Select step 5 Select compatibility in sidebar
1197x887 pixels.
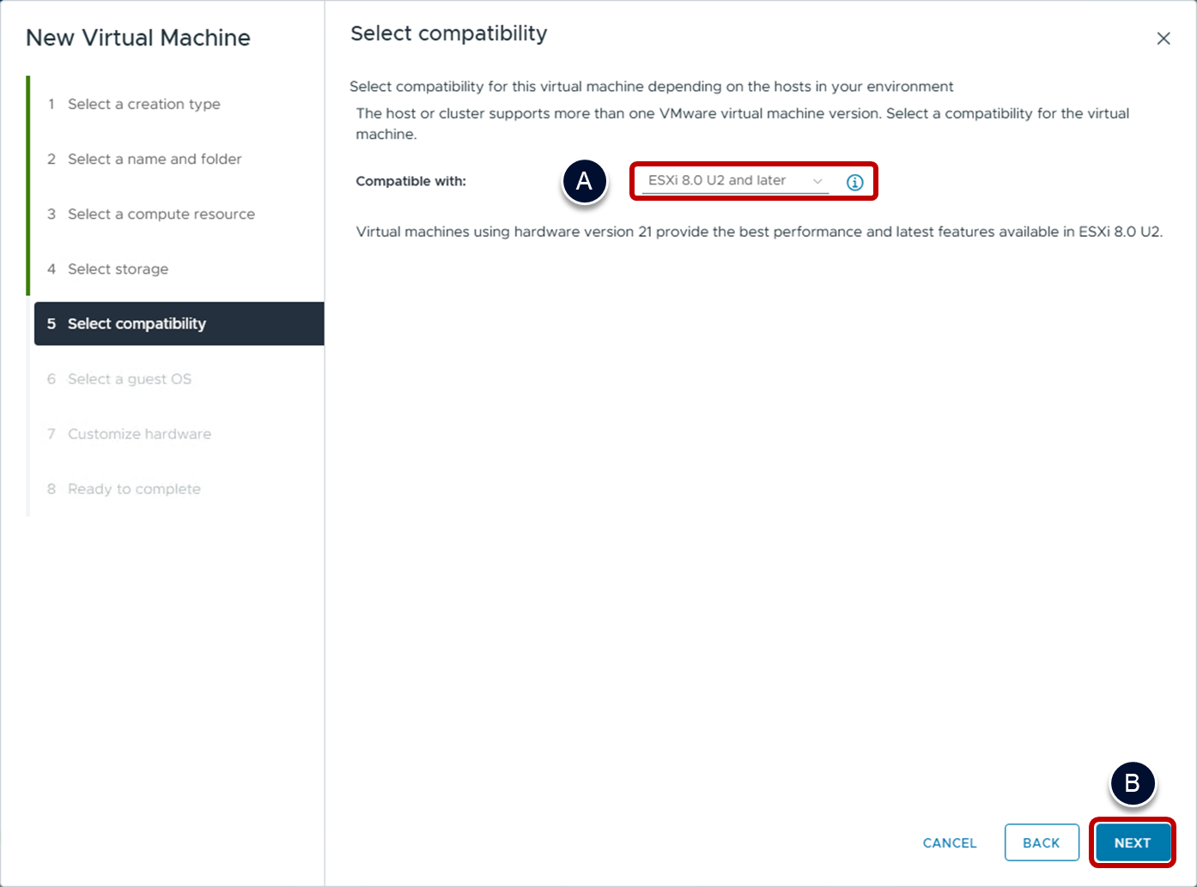click(137, 323)
